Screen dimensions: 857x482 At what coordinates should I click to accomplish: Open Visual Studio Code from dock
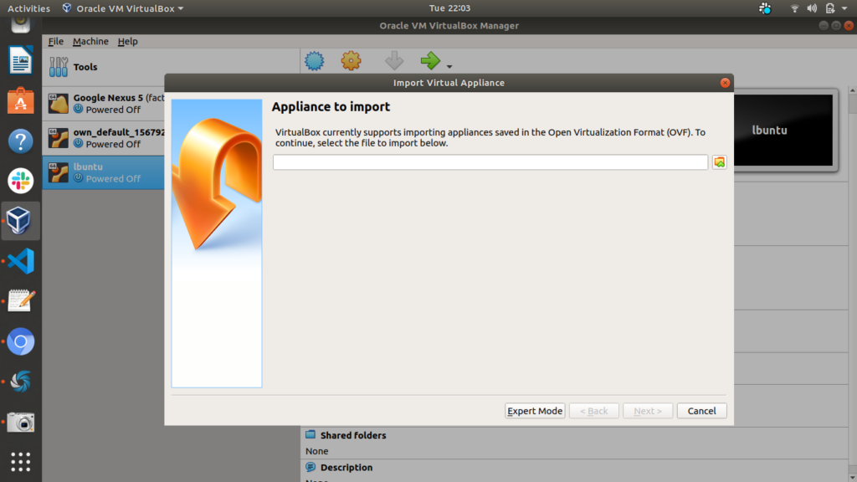21,261
